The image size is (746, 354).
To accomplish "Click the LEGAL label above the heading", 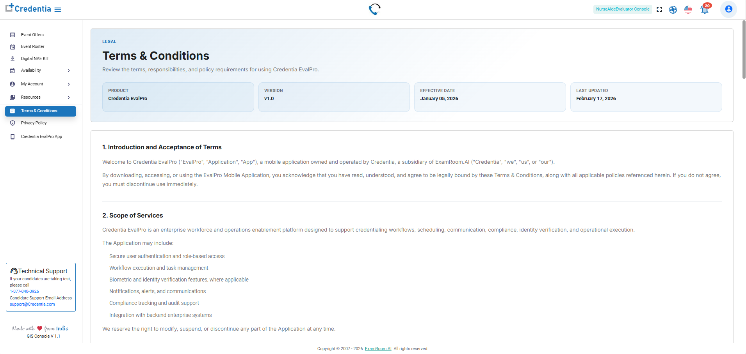I will tap(109, 41).
